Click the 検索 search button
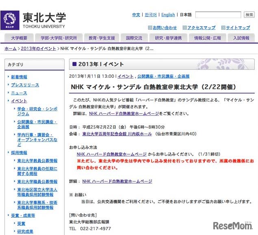Image resolution: width=258 pixels, height=235 pixels. (x=249, y=15)
